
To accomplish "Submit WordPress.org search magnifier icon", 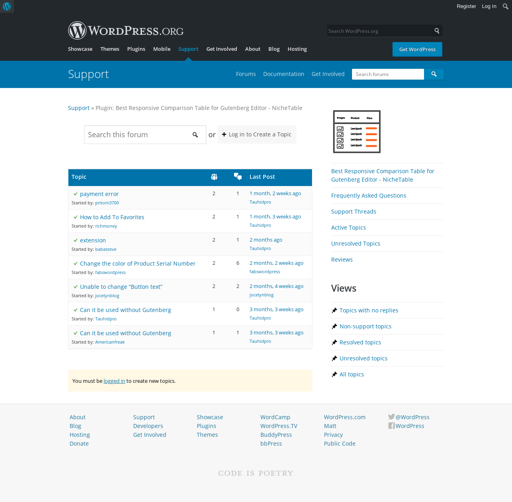I will point(437,31).
